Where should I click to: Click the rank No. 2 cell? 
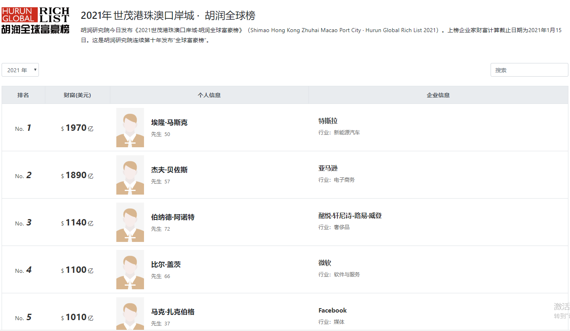pos(23,175)
